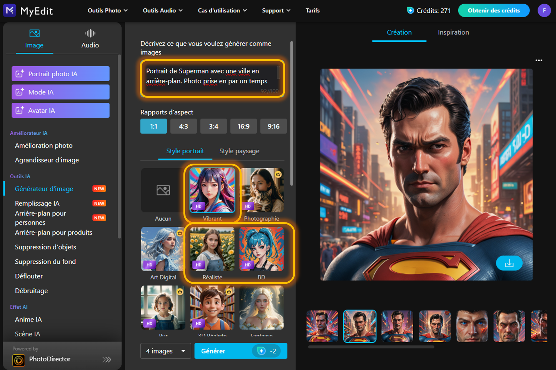Open Générateur d'image tool
This screenshot has height=370, width=556.
pyautogui.click(x=44, y=189)
